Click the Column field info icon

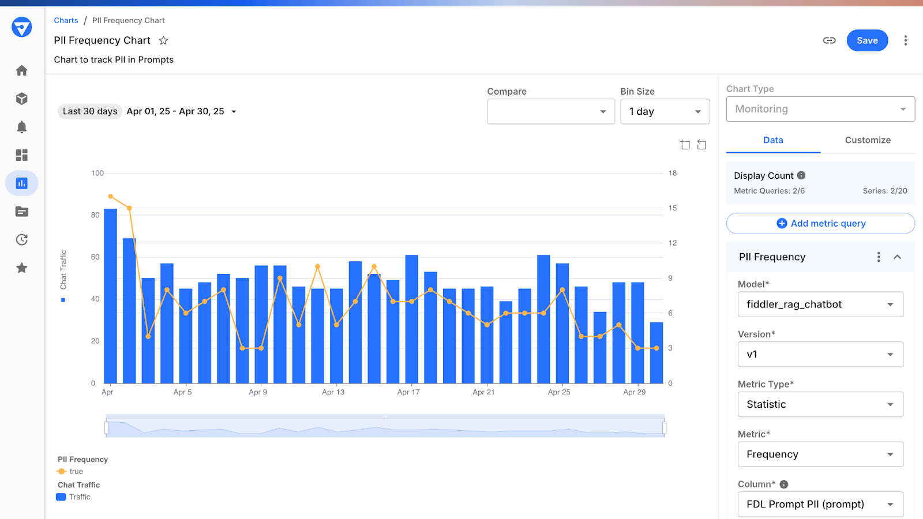784,484
